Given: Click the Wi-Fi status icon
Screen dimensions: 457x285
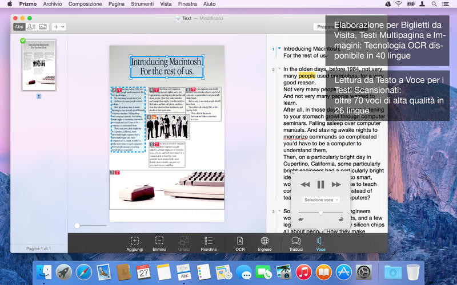Looking at the screenshot, I should pos(398,4).
